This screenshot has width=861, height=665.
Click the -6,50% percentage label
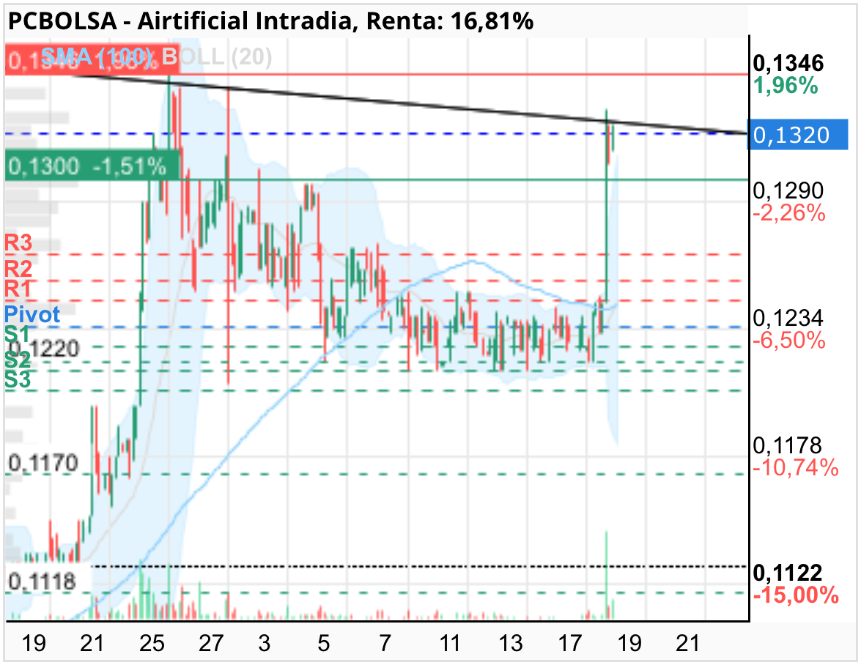(x=788, y=340)
